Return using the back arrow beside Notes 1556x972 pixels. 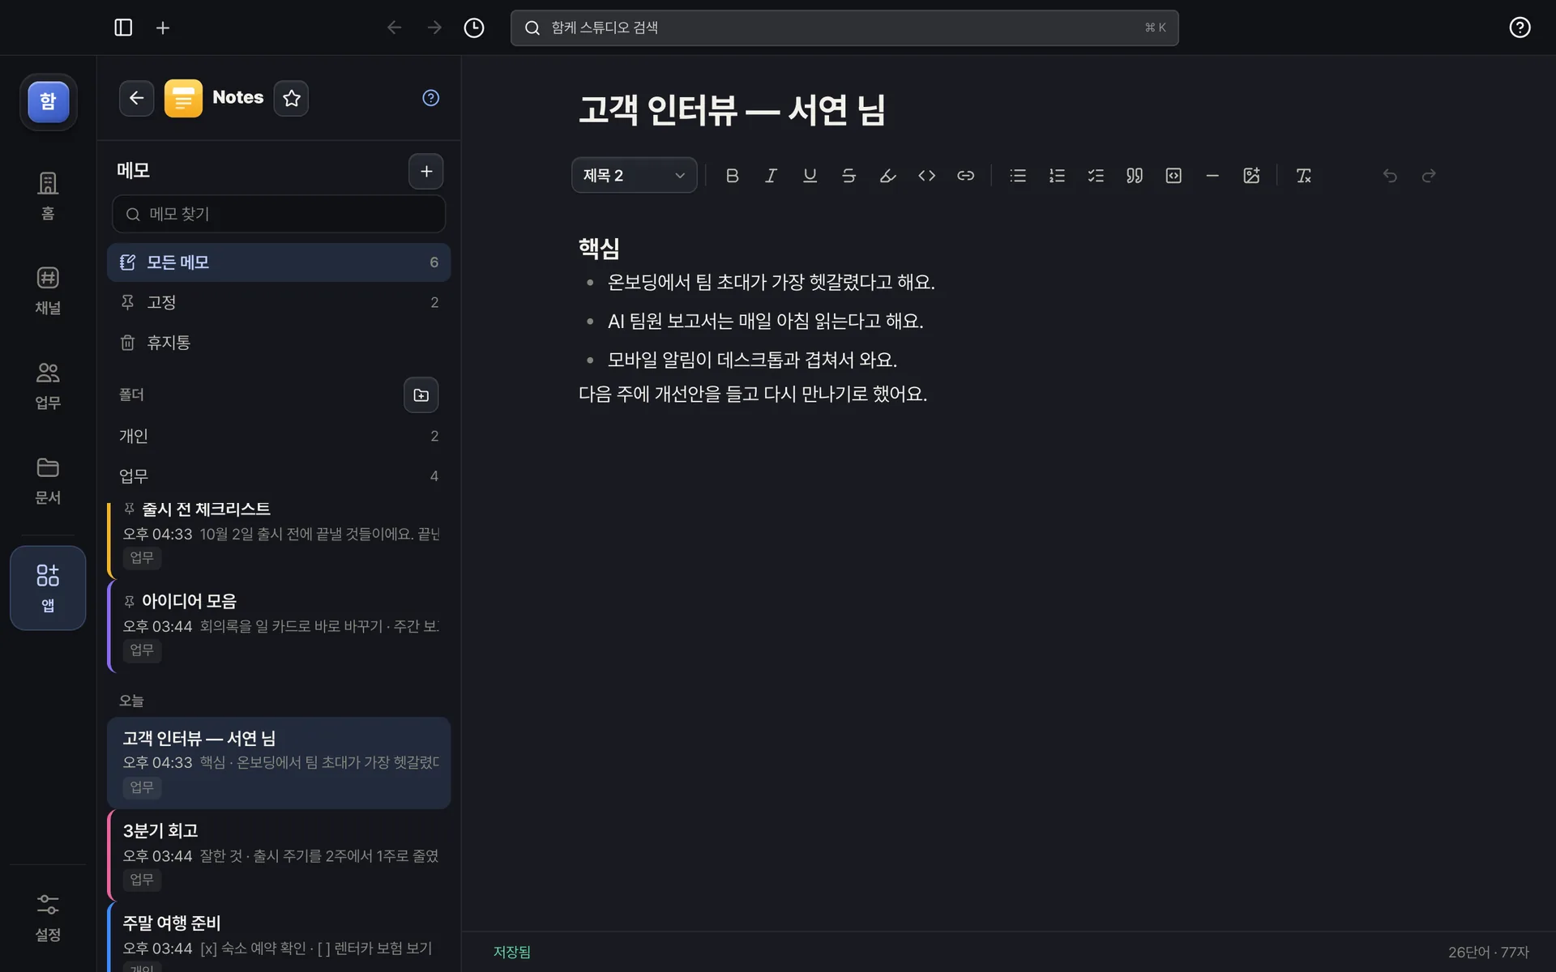tap(136, 98)
